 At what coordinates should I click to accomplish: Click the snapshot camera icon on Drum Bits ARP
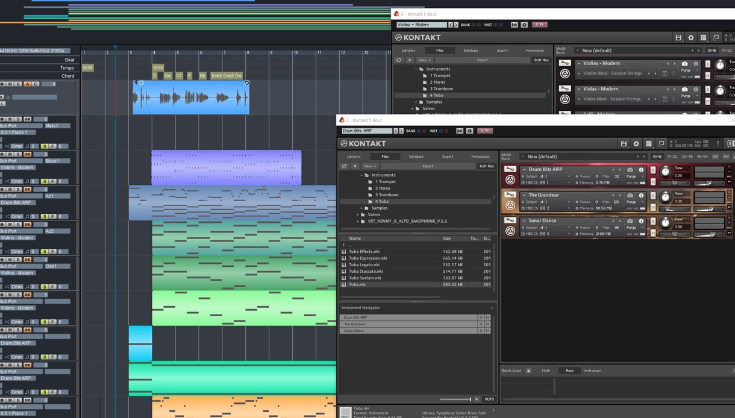630,170
